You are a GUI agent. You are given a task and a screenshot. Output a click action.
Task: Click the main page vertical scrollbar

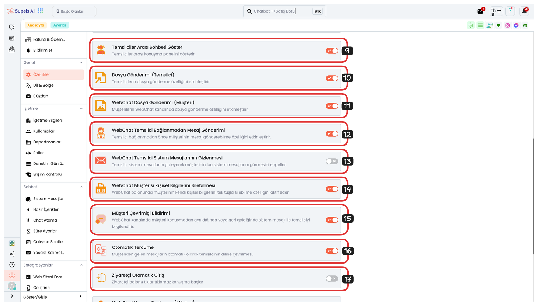[533, 197]
